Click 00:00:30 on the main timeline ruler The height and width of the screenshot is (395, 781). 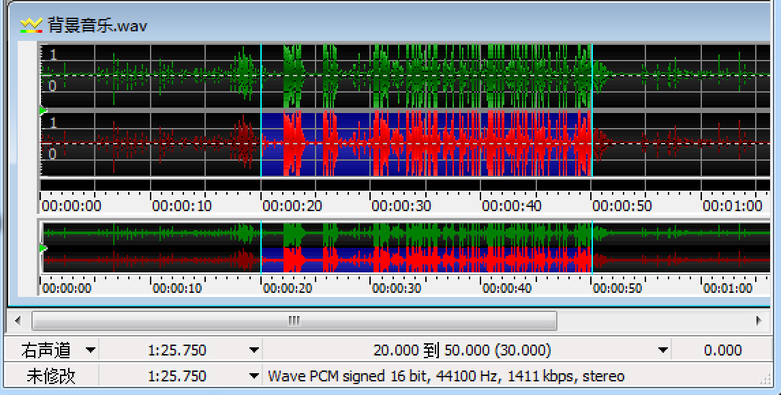[x=401, y=206]
